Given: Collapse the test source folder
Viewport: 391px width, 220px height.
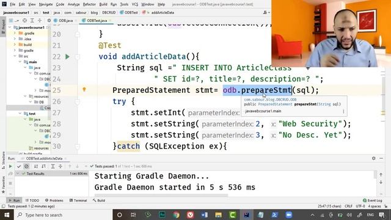Looking at the screenshot, I should coord(20,114).
